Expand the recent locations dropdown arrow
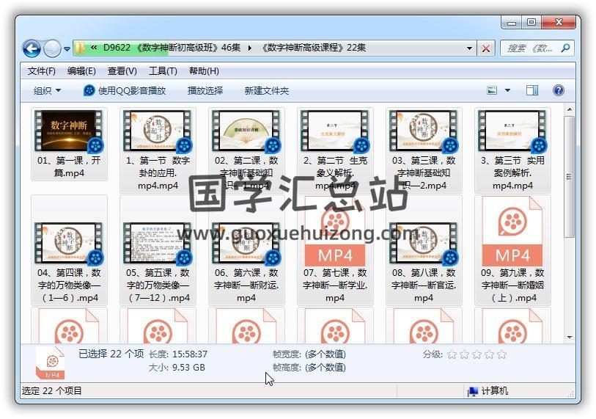This screenshot has width=596, height=419. tap(67, 49)
